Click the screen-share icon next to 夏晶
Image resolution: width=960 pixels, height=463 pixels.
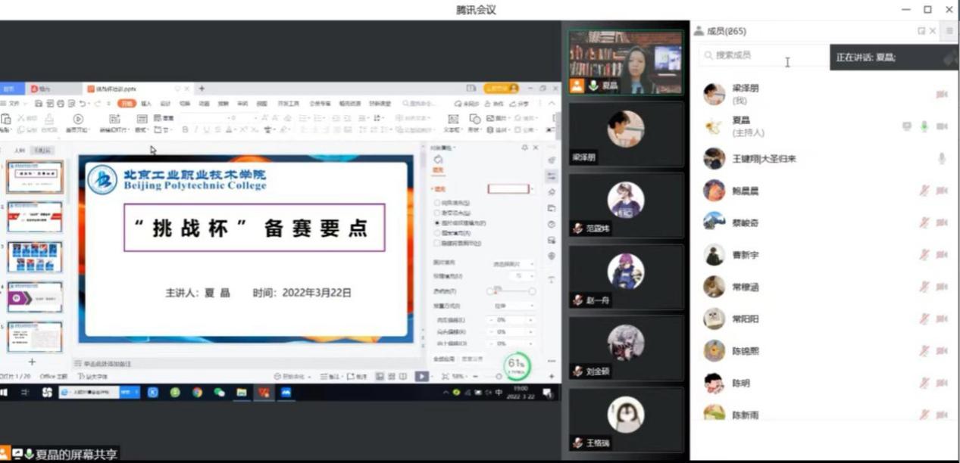[907, 126]
